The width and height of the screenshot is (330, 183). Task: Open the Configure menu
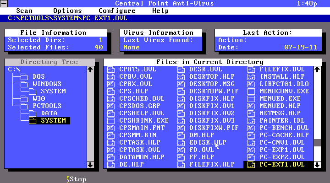pos(117,11)
